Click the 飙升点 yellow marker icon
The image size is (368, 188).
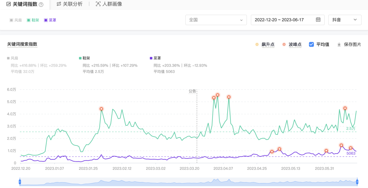257,45
